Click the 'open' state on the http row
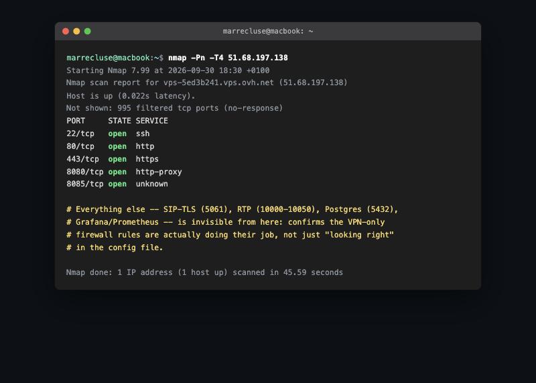This screenshot has width=536, height=383. click(117, 147)
